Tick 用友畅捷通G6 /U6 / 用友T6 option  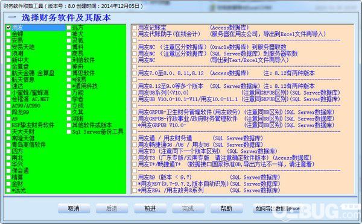point(135,145)
